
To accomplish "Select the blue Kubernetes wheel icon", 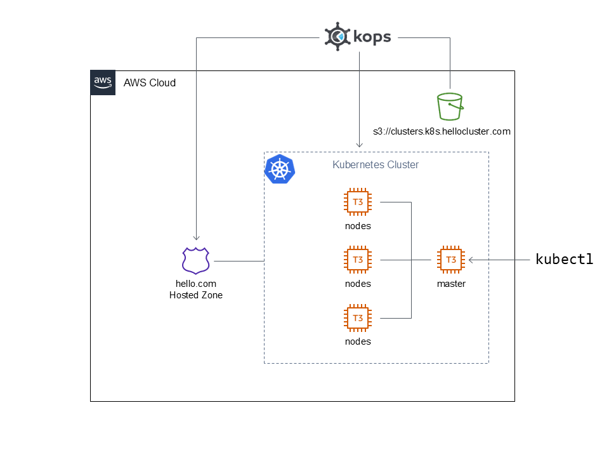I will click(x=280, y=169).
